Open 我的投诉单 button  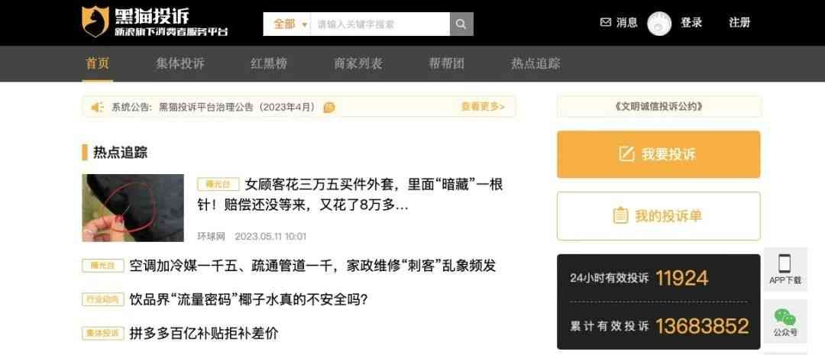click(x=658, y=216)
